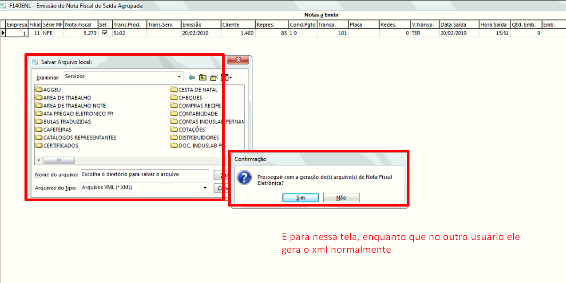Expand the Examinar location dropdown
Viewport: 566px width, 283px height.
(179, 76)
